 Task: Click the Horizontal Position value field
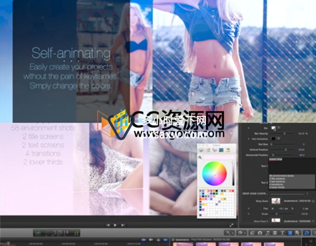point(302,155)
